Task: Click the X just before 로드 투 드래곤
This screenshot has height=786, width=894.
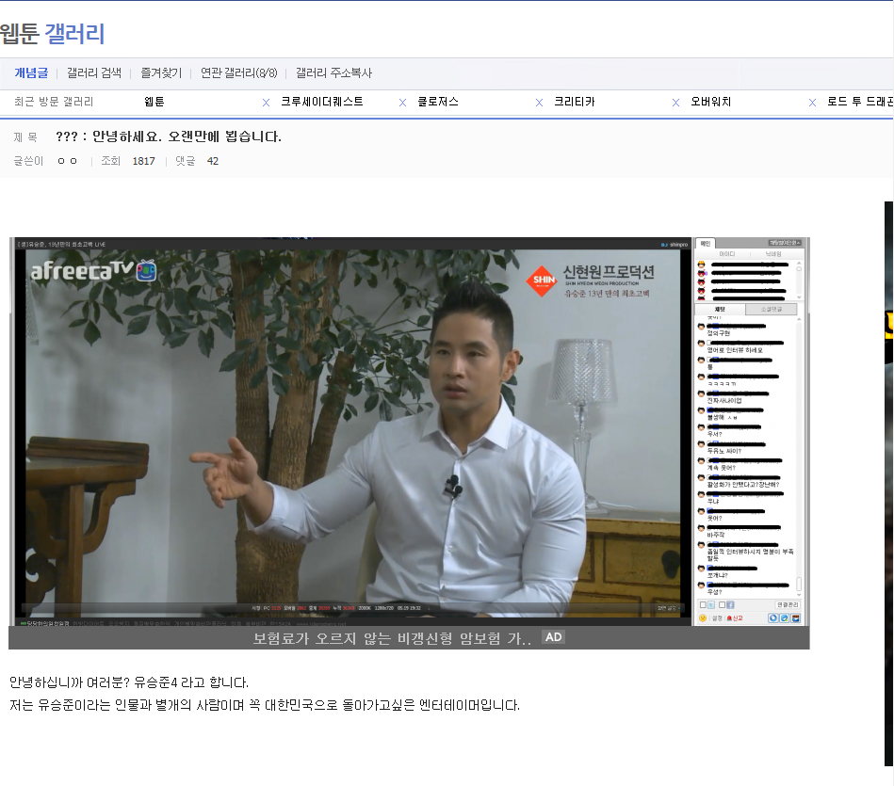Action: click(x=812, y=103)
